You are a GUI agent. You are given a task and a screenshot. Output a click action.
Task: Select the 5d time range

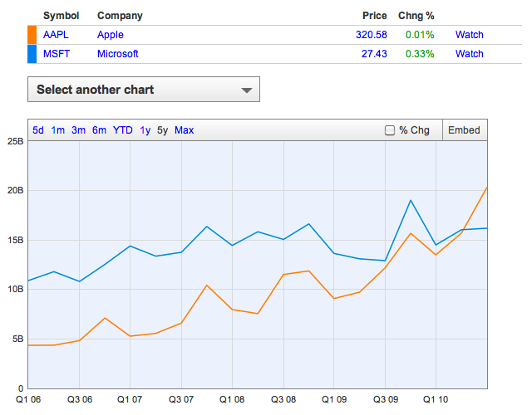point(38,130)
